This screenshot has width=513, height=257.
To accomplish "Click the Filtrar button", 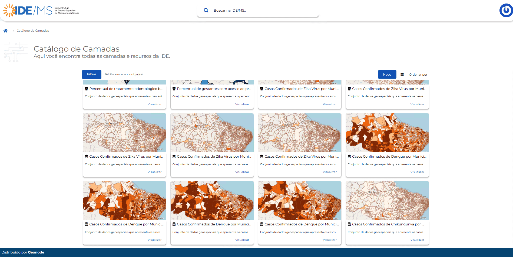I will (91, 74).
